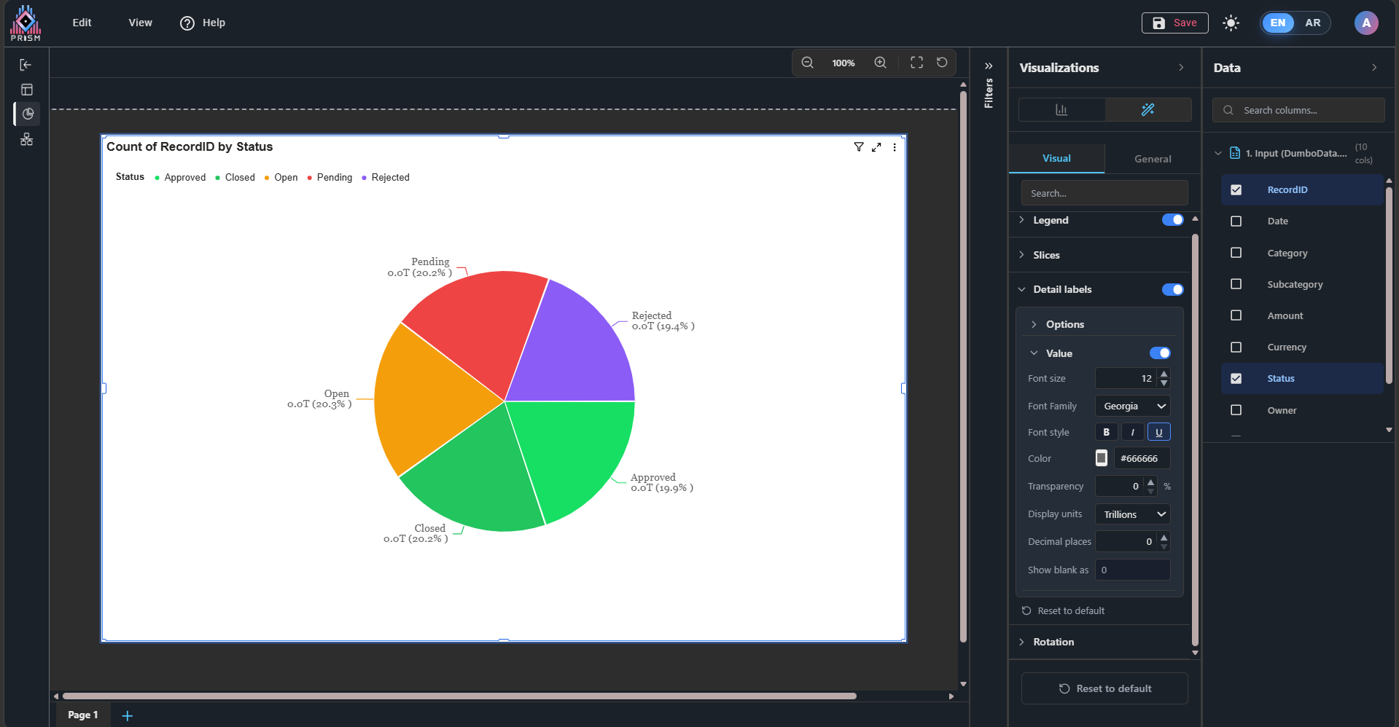Click the label color swatch beside #666666
The height and width of the screenshot is (727, 1399).
[x=1101, y=458]
